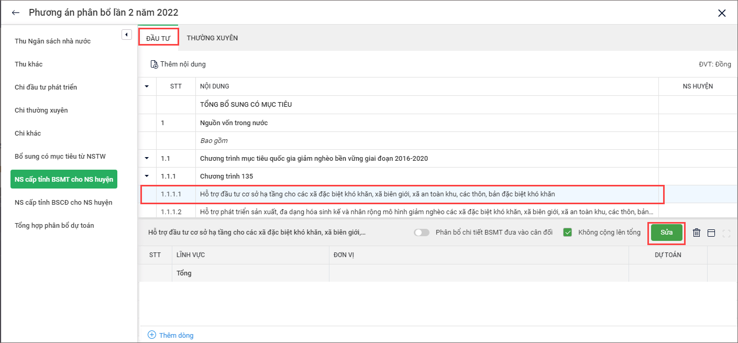
Task: Click the panel layout icon
Action: coord(711,233)
